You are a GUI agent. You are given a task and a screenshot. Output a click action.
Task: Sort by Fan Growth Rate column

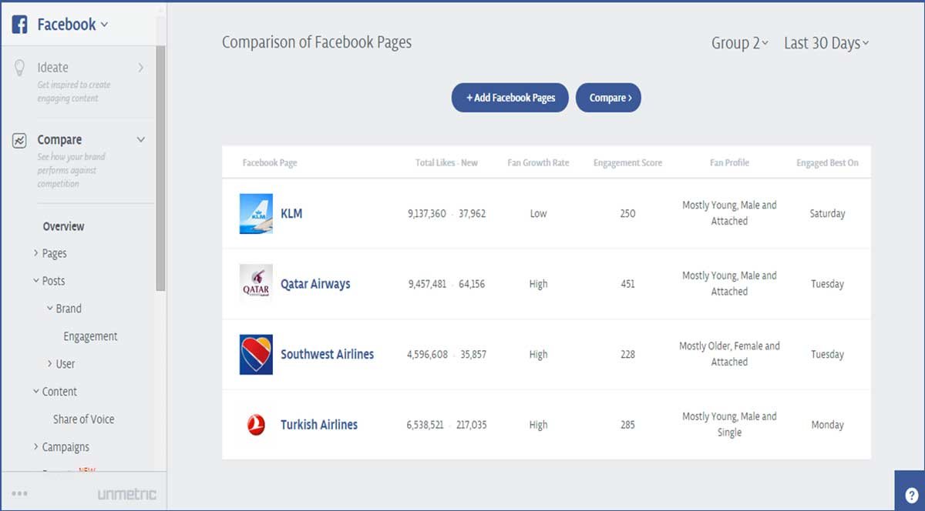(538, 163)
